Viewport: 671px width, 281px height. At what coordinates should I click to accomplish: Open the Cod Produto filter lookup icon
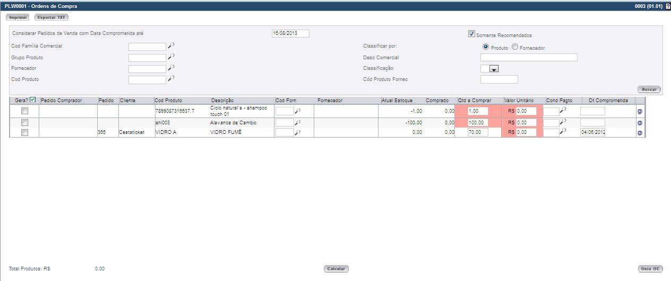tap(171, 79)
